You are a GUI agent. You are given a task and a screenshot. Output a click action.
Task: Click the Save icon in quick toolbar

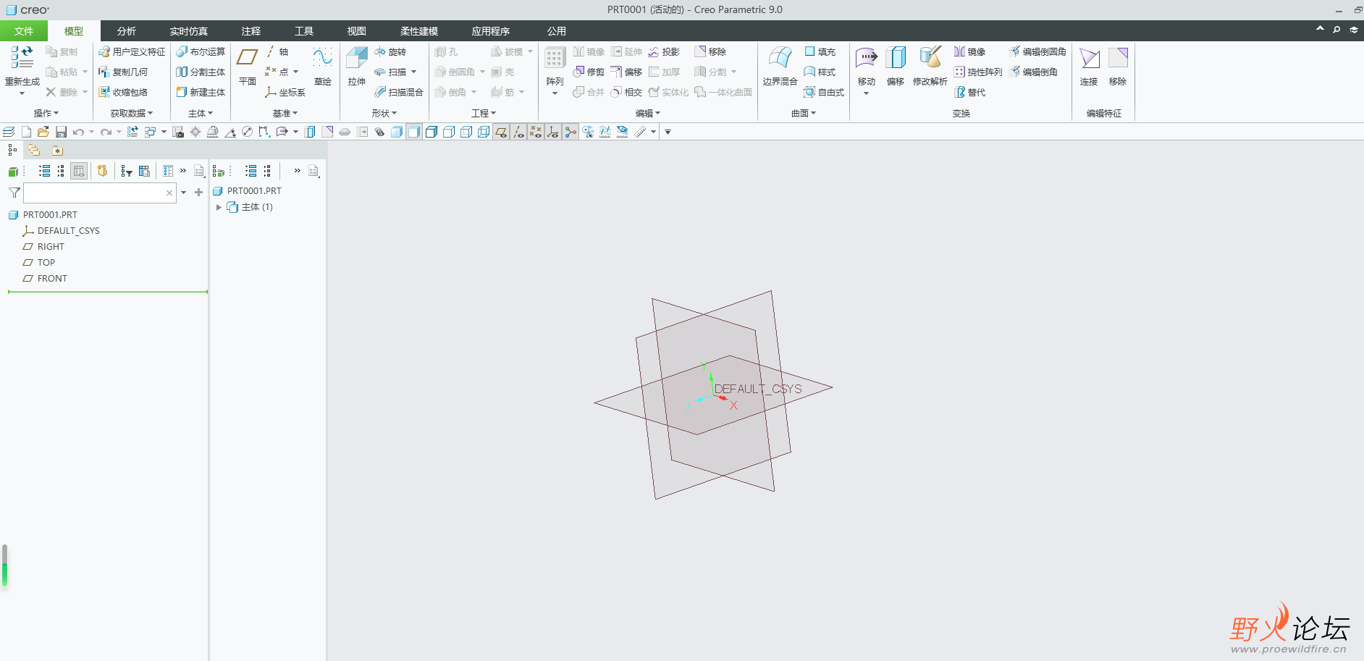click(x=61, y=132)
